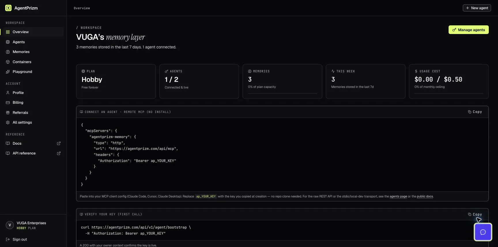Click the curl bootstrap command line
This screenshot has height=247, width=498.
click(136, 227)
